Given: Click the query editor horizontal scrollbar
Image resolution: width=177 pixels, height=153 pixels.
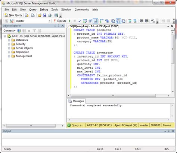Looking at the screenshot, I should tap(113, 96).
